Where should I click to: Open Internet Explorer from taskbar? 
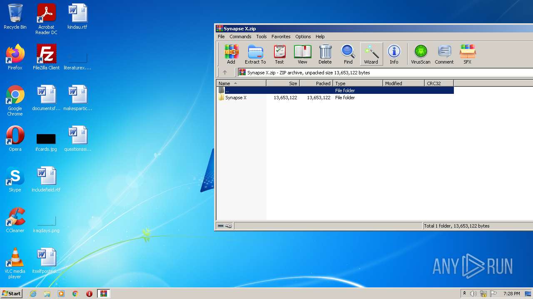coord(33,294)
